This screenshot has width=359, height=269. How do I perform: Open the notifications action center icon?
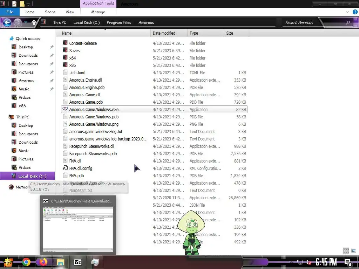(x=348, y=263)
